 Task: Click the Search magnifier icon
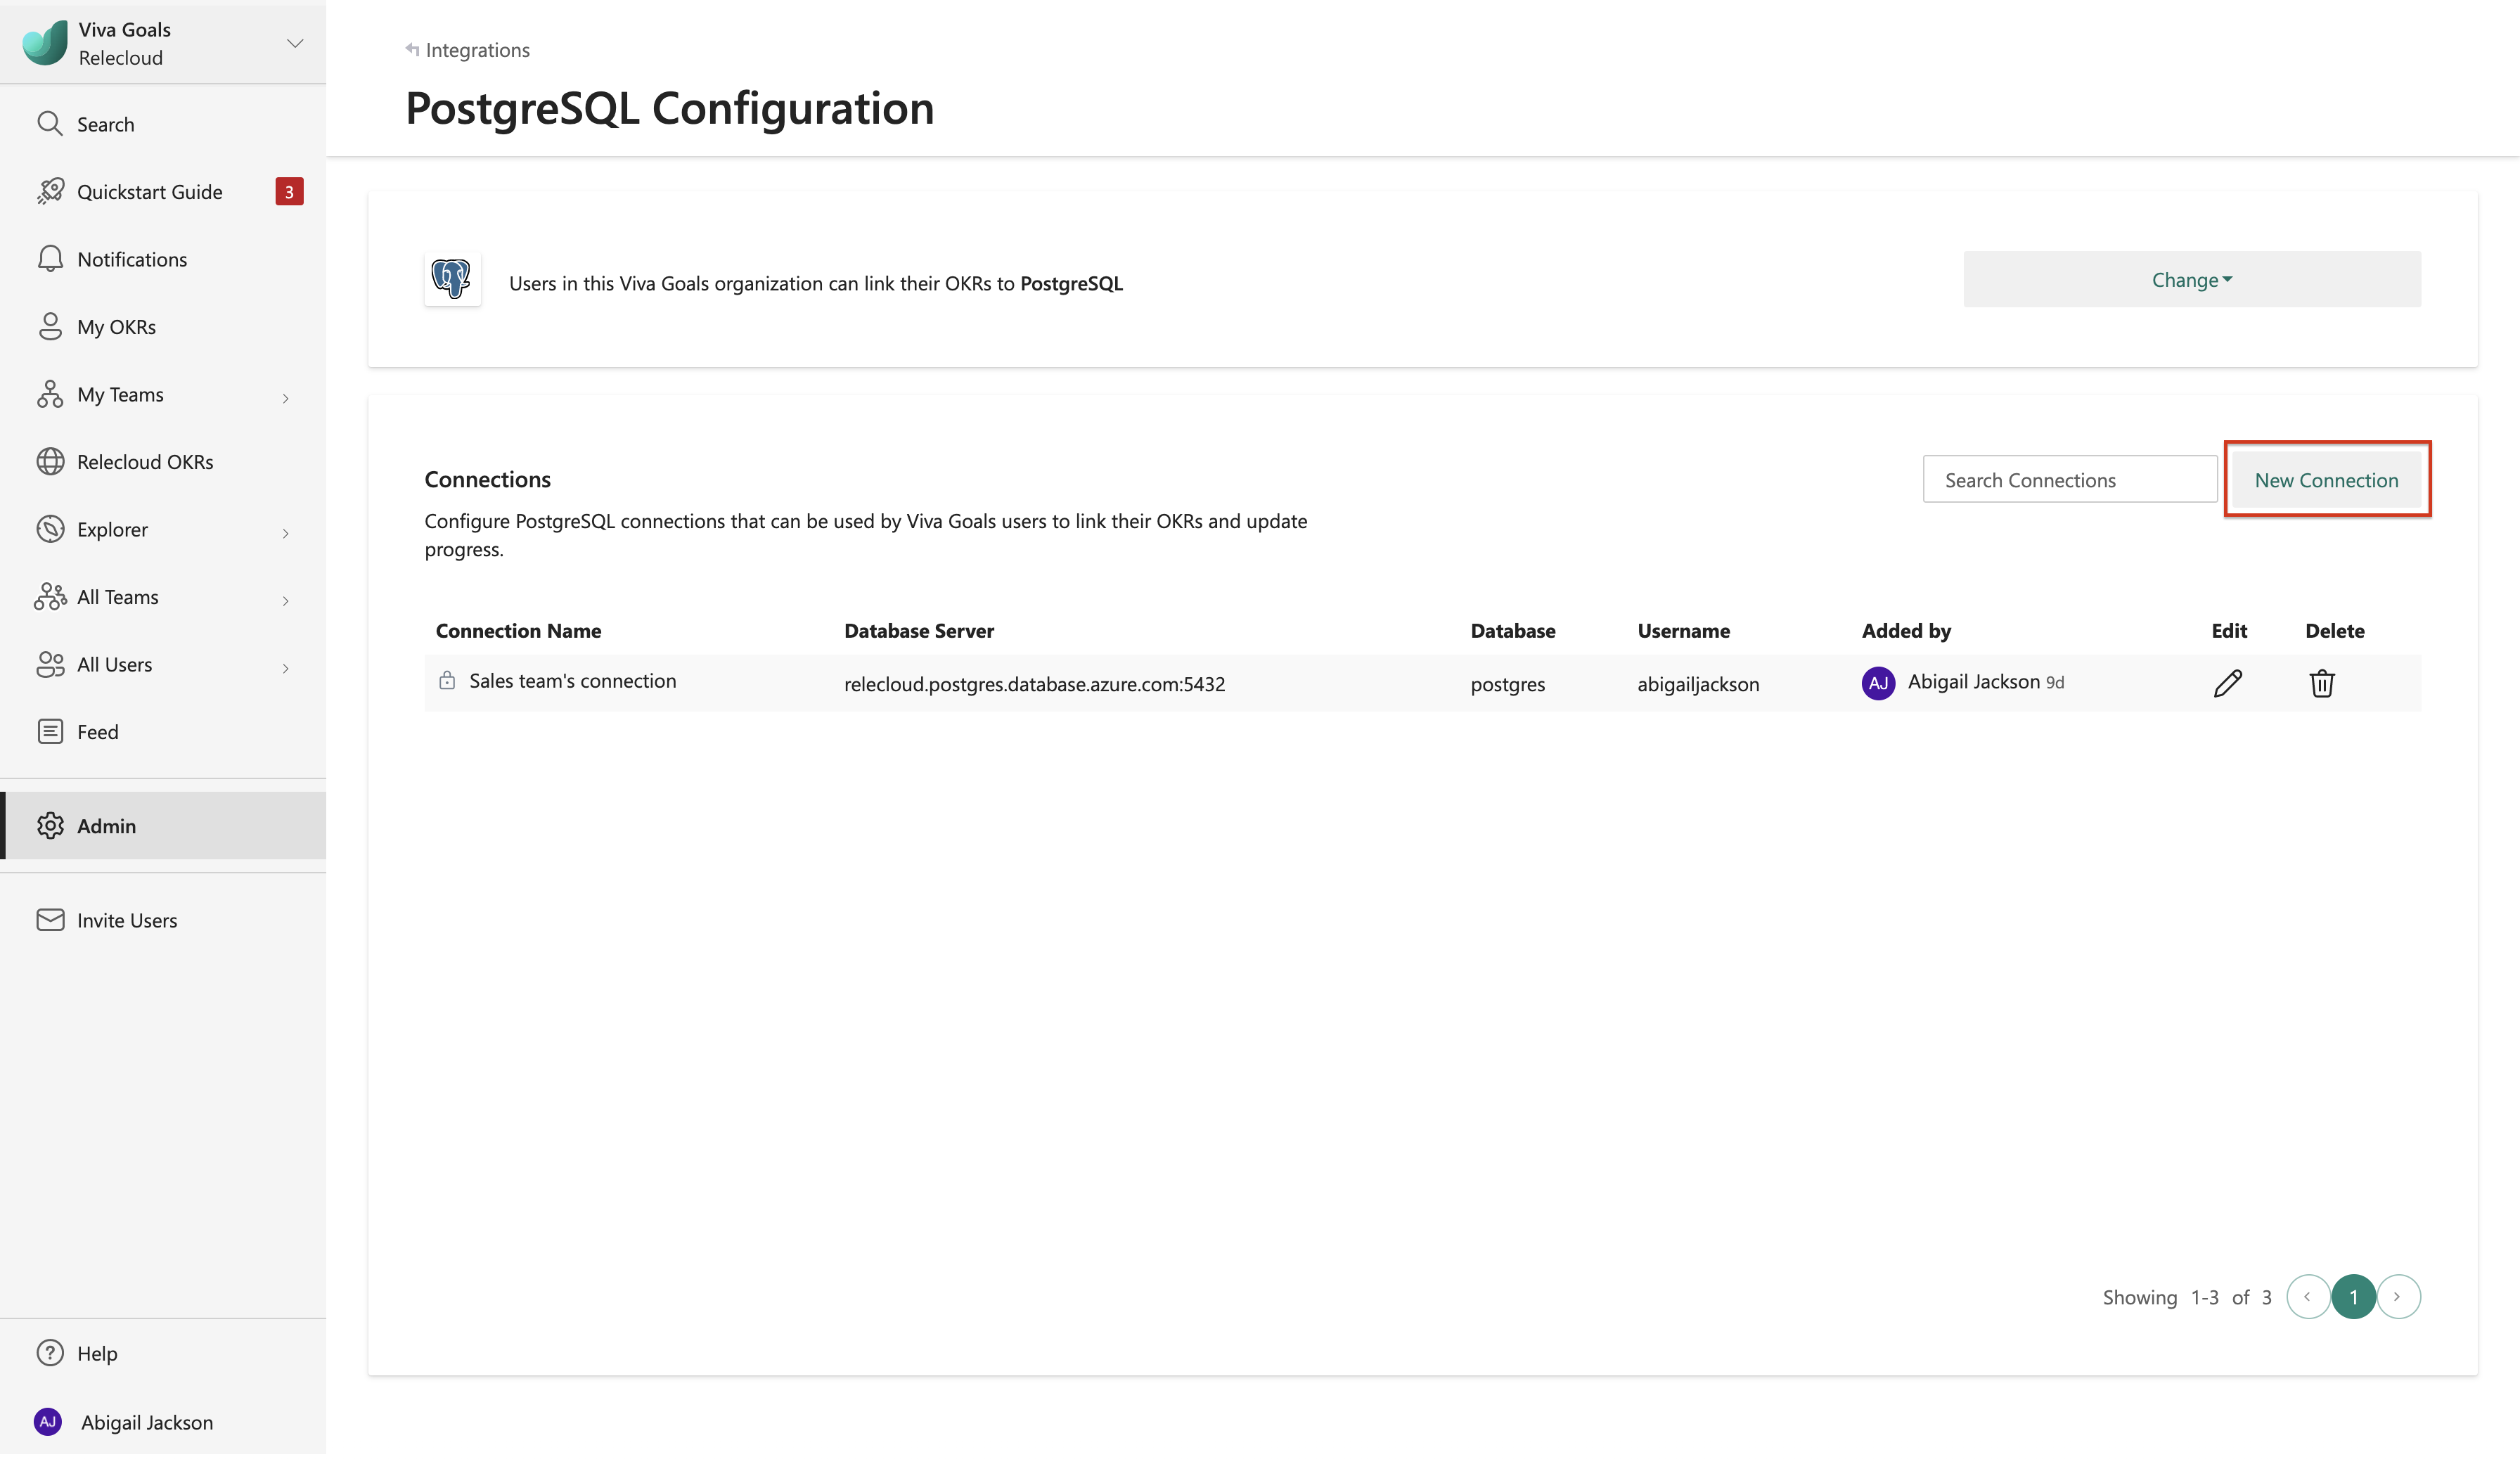tap(50, 124)
